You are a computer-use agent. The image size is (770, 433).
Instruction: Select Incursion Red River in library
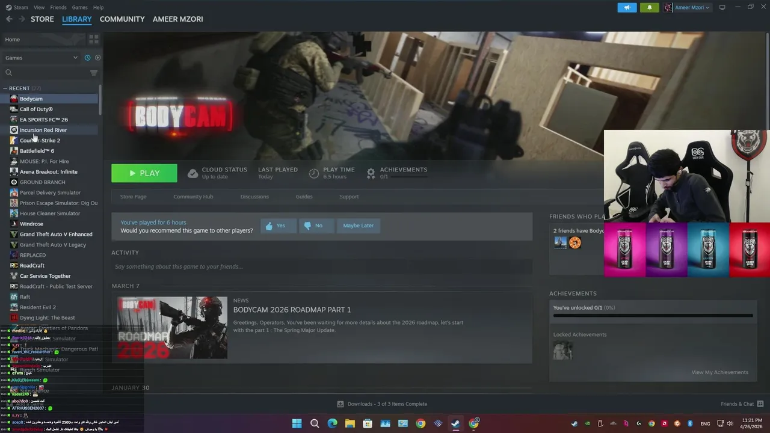click(49, 130)
